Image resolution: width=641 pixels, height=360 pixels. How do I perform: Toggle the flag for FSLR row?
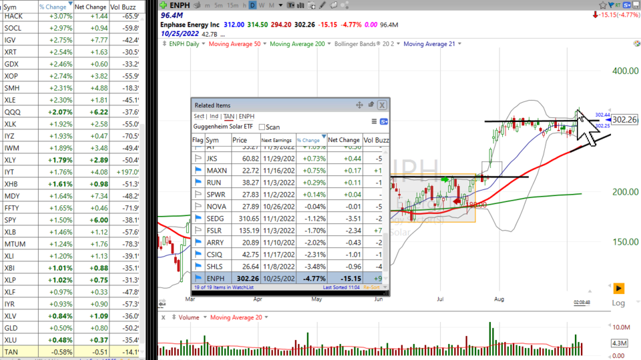click(198, 230)
